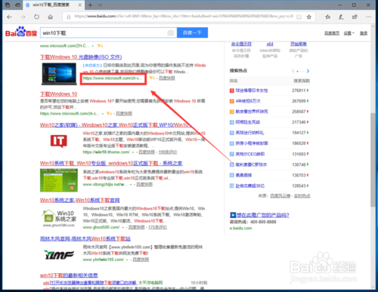Open 百度首页 link in header
Image resolution: width=378 pixels, height=292 pixels.
point(332,33)
